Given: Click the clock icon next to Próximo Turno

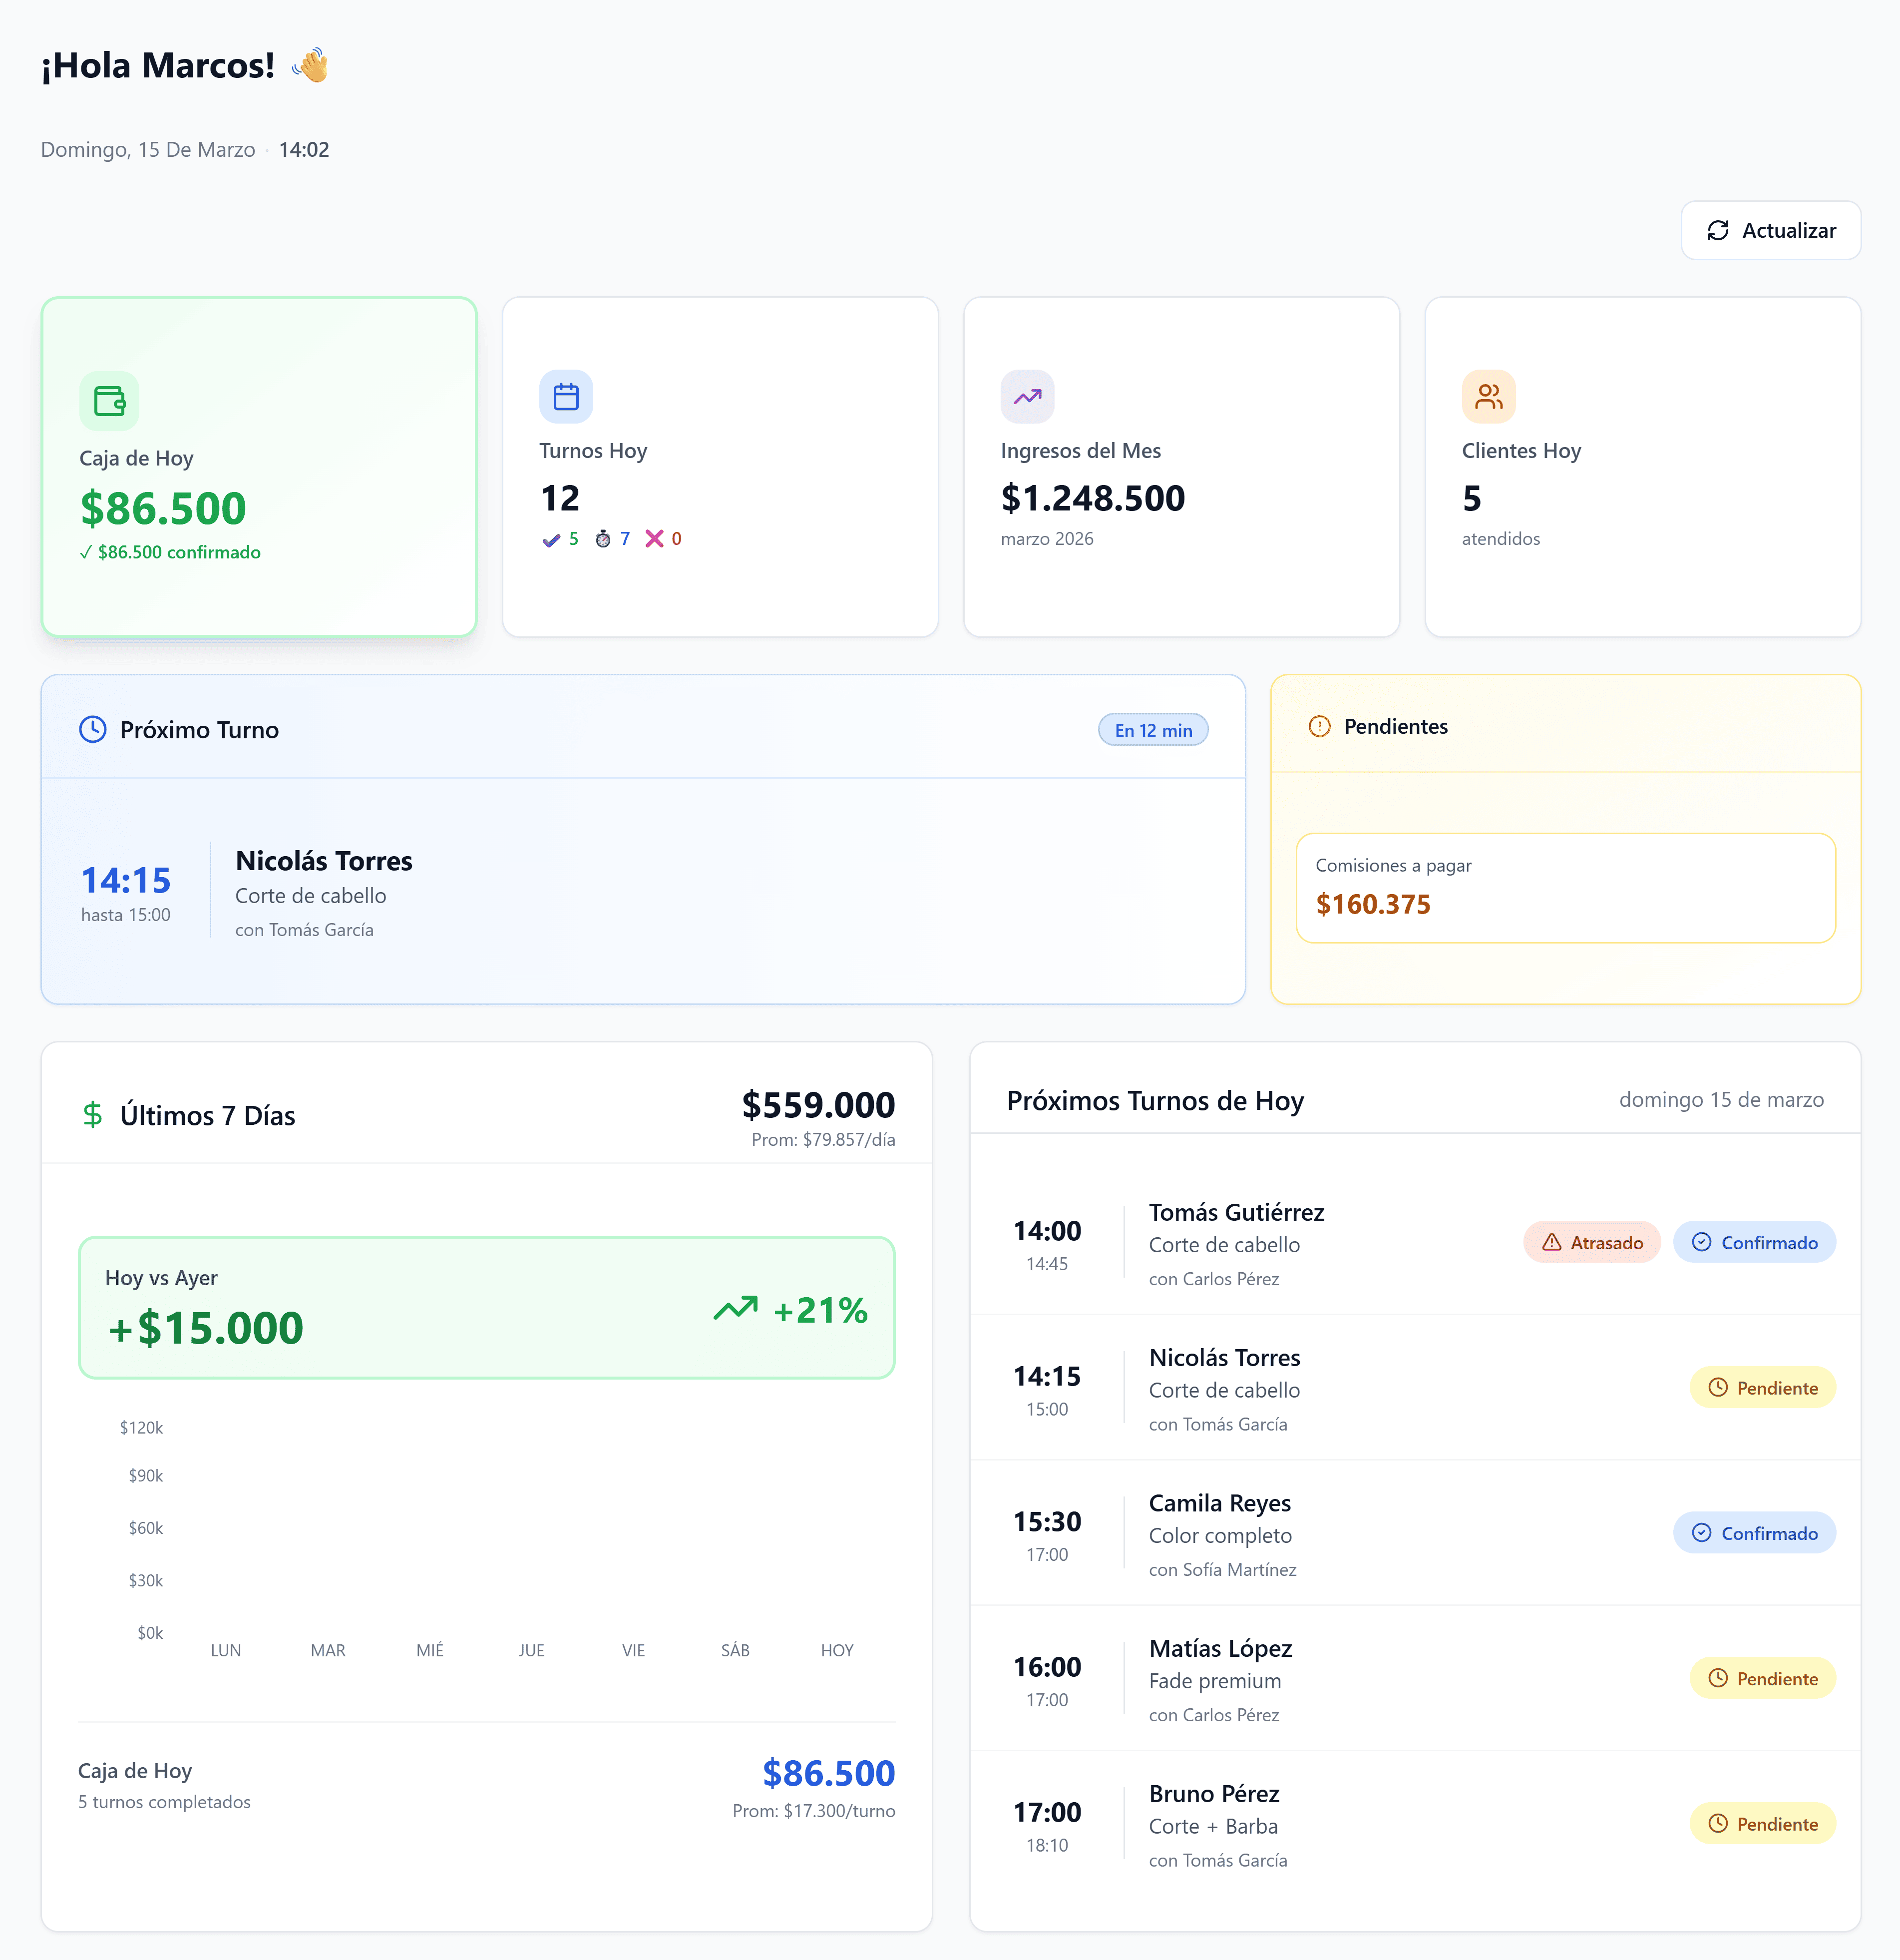Looking at the screenshot, I should click(92, 729).
